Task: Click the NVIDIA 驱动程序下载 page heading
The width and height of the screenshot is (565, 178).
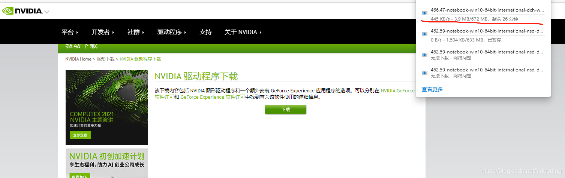Action: (196, 76)
